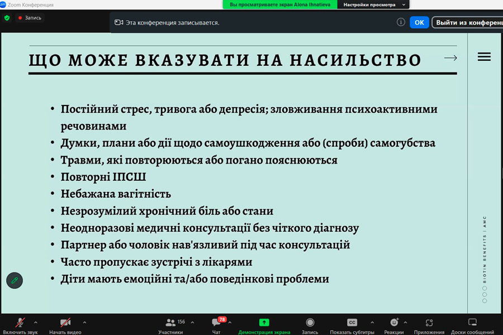This screenshot has height=335, width=503.
Task: Click Выйти из конференции button
Action: click(468, 22)
